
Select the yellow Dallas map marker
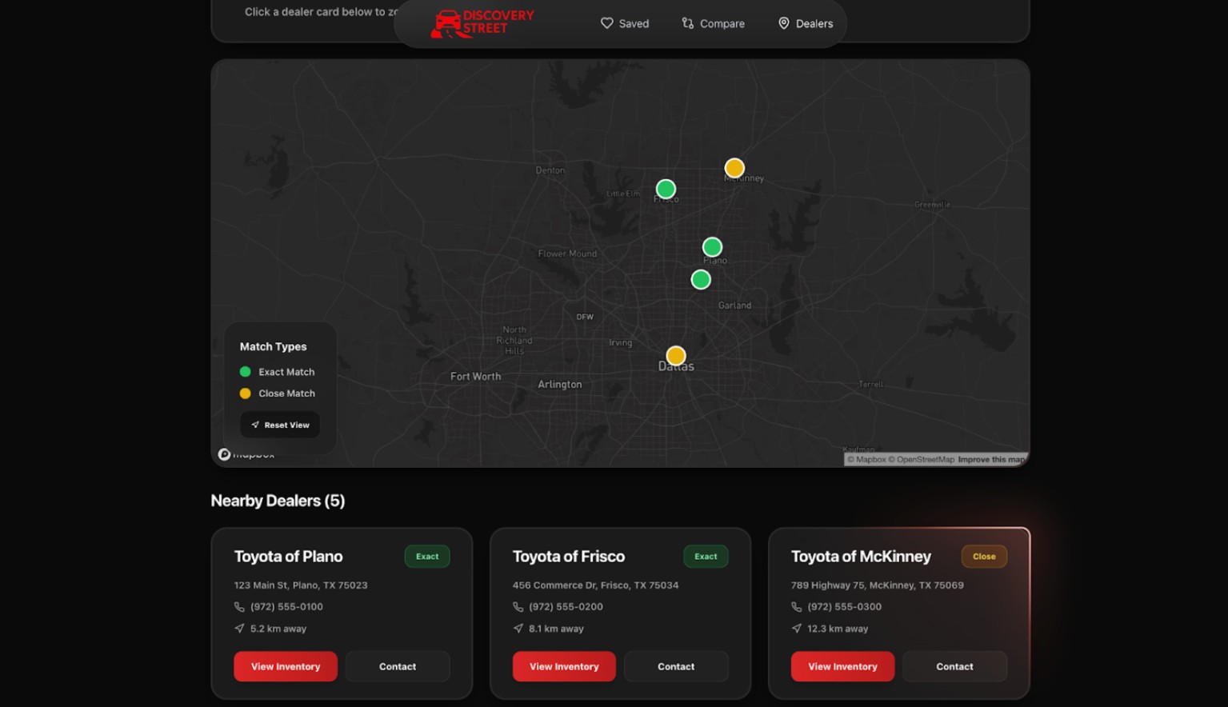pos(676,355)
